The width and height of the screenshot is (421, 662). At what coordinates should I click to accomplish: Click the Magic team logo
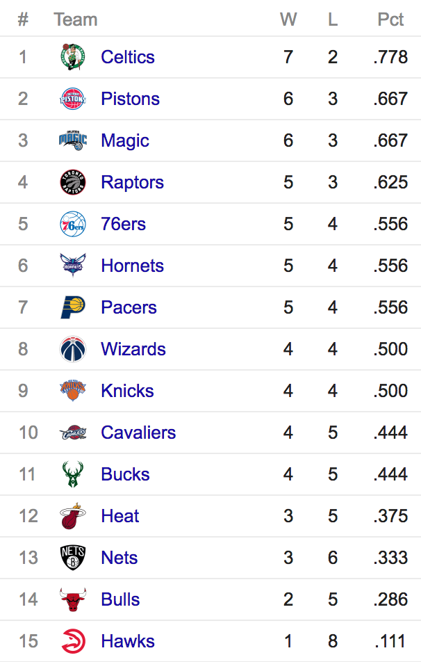pyautogui.click(x=73, y=140)
